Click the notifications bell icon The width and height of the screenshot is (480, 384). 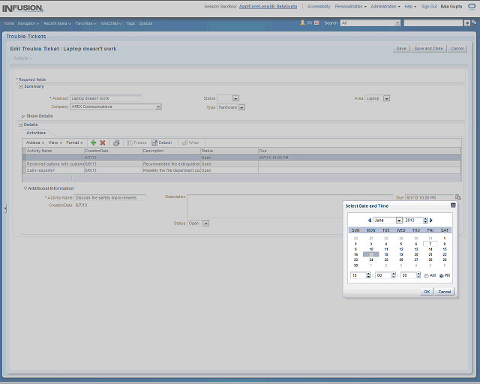coord(302,23)
